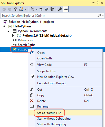This screenshot has height=127, width=105.
Task: Choose Exclude From Project
Action: (65, 83)
